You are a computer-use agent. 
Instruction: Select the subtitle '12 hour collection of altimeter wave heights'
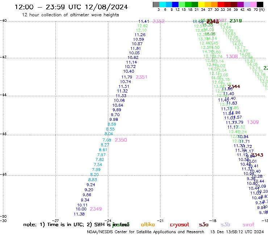point(70,15)
